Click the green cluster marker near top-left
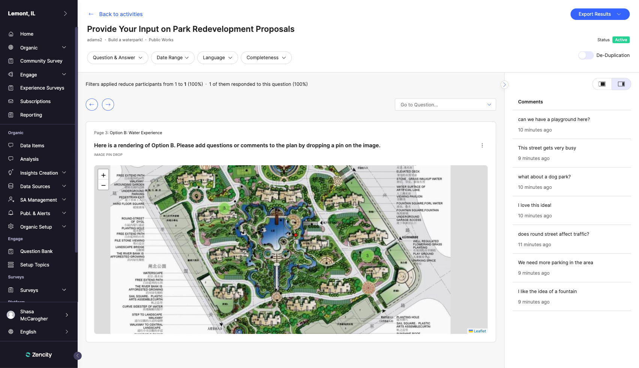This screenshot has width=639, height=368. [224, 208]
